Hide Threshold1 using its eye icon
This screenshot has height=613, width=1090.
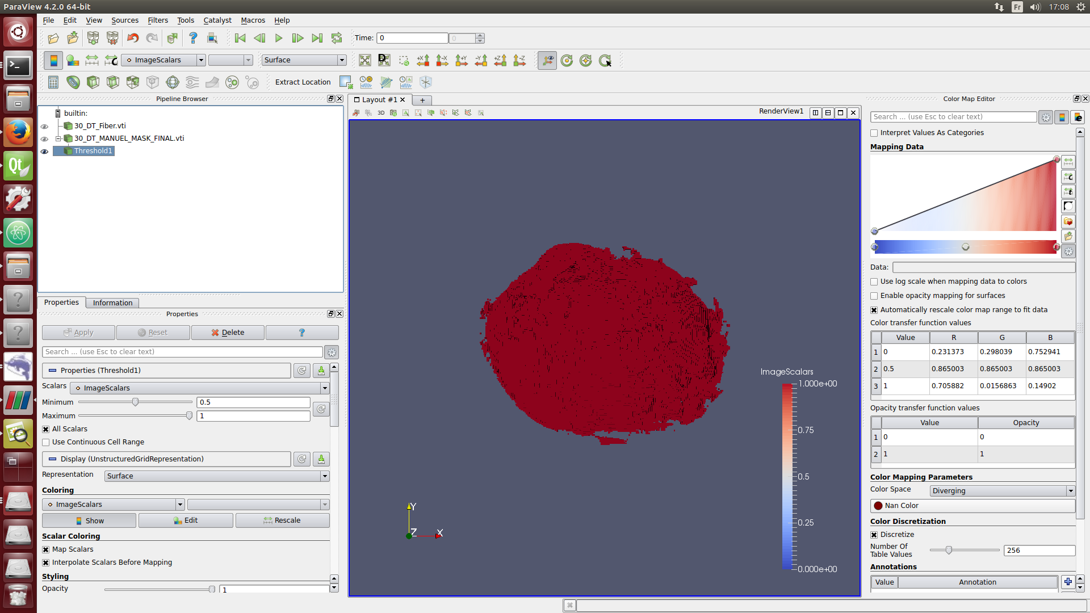(44, 152)
